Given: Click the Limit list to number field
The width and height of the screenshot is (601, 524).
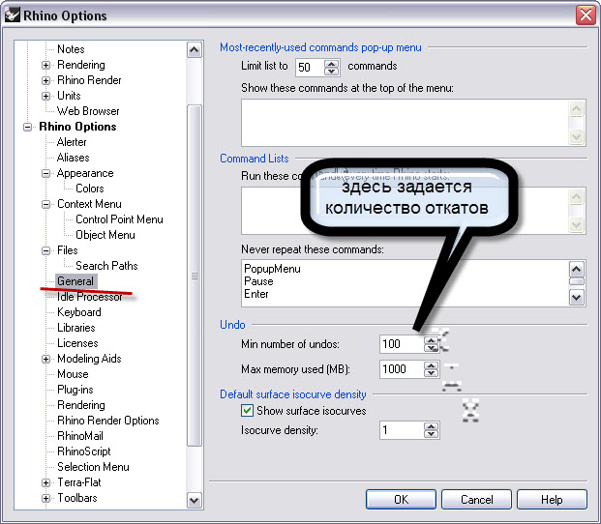Looking at the screenshot, I should (310, 68).
